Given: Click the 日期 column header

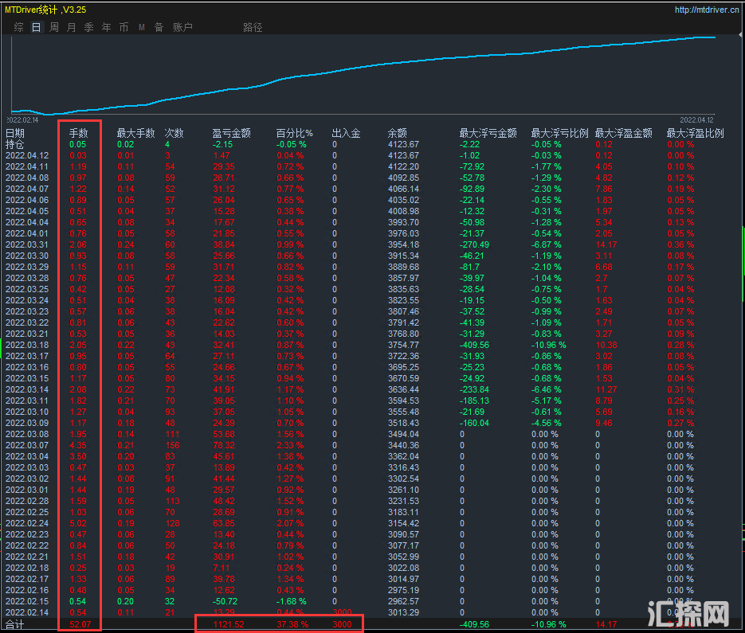Looking at the screenshot, I should (14, 134).
